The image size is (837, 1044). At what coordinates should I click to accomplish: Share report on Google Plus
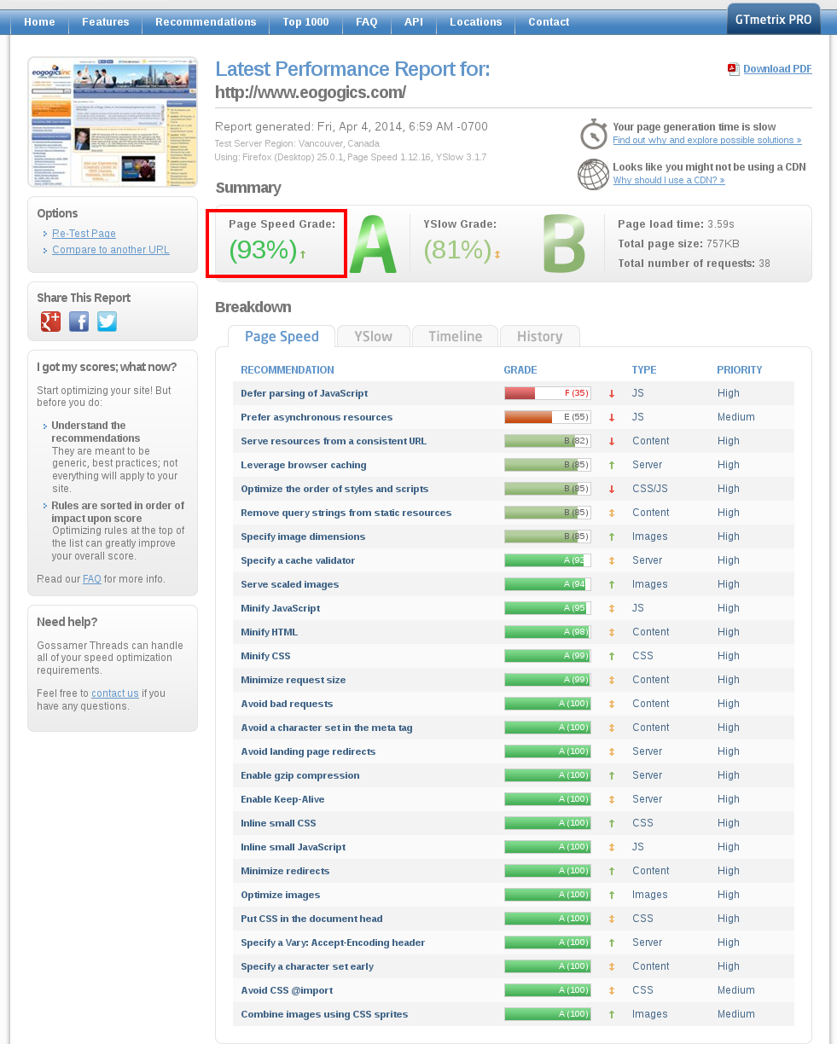click(50, 322)
